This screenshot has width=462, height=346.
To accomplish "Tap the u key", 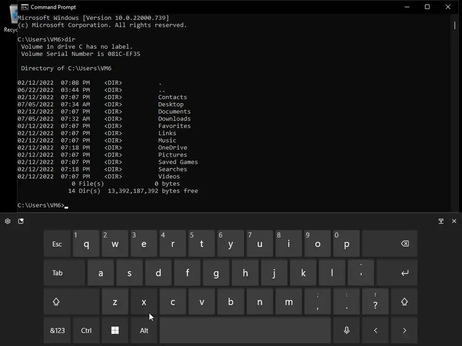I will pyautogui.click(x=259, y=244).
